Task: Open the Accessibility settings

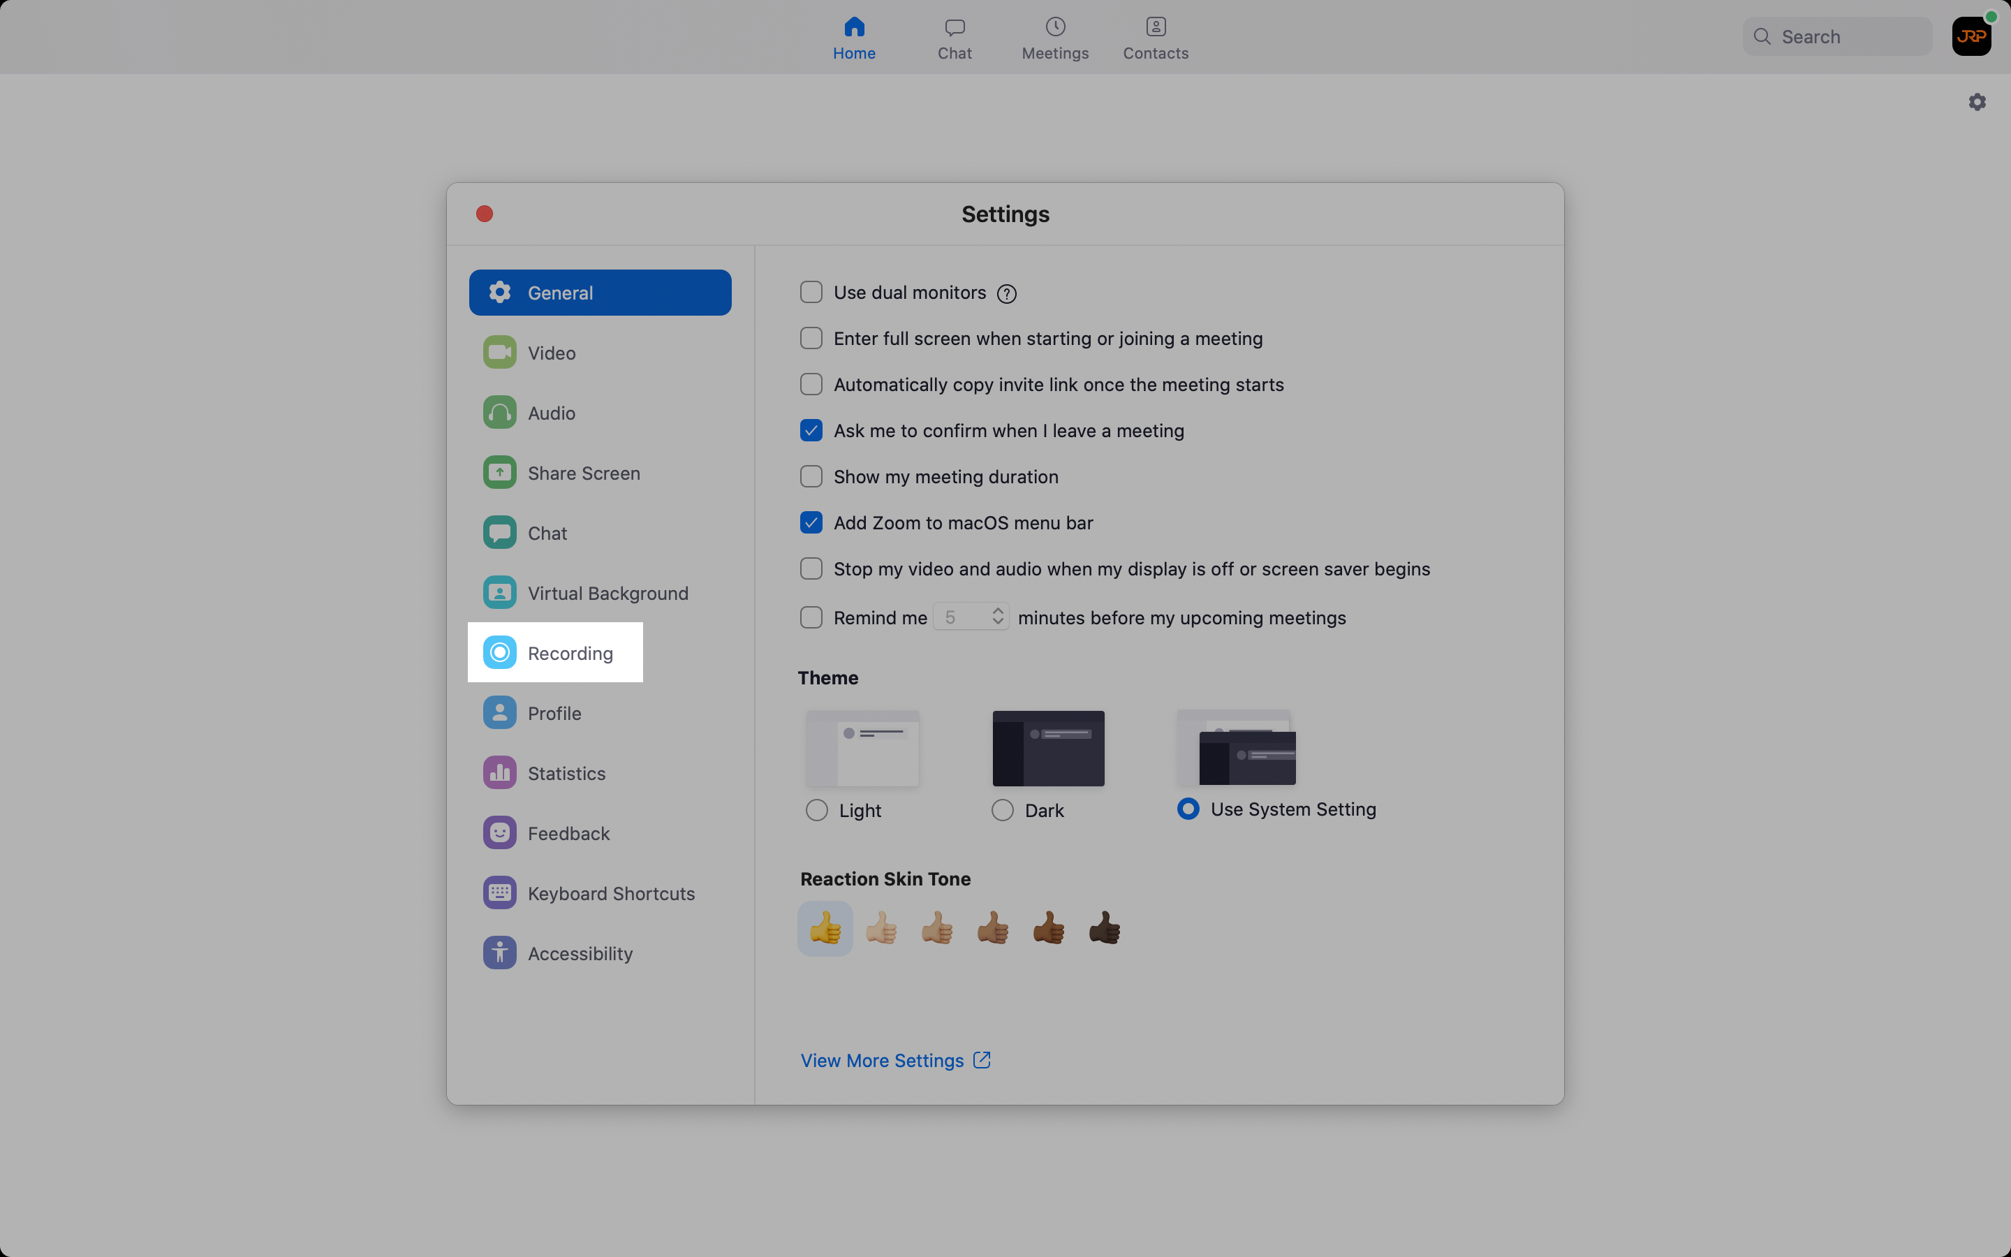Action: [580, 953]
